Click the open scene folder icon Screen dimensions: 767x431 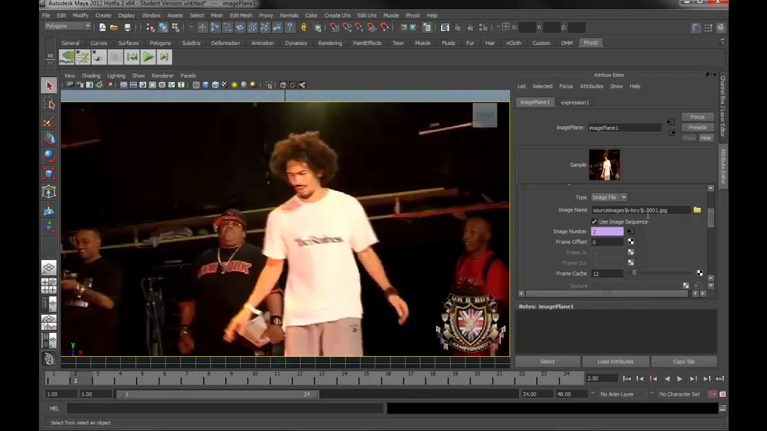[x=114, y=28]
